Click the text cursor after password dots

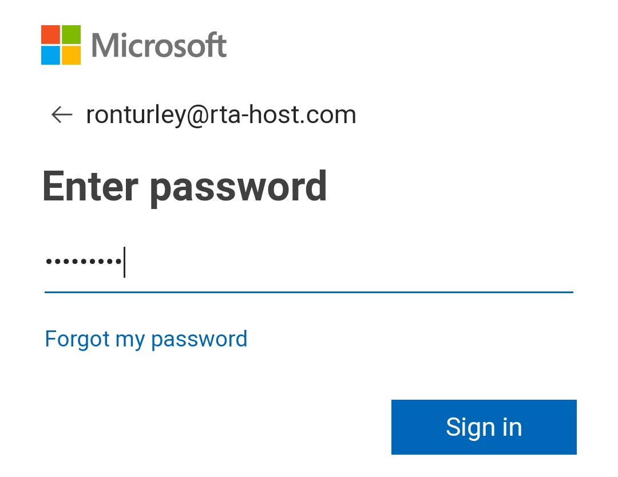(x=125, y=262)
